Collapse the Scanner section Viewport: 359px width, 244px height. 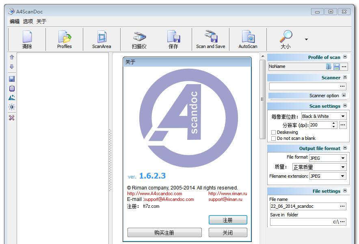(x=345, y=77)
